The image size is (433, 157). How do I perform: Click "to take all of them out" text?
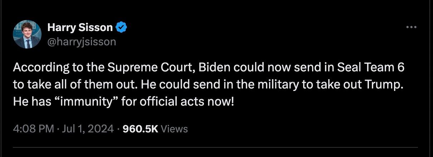[x=74, y=85]
